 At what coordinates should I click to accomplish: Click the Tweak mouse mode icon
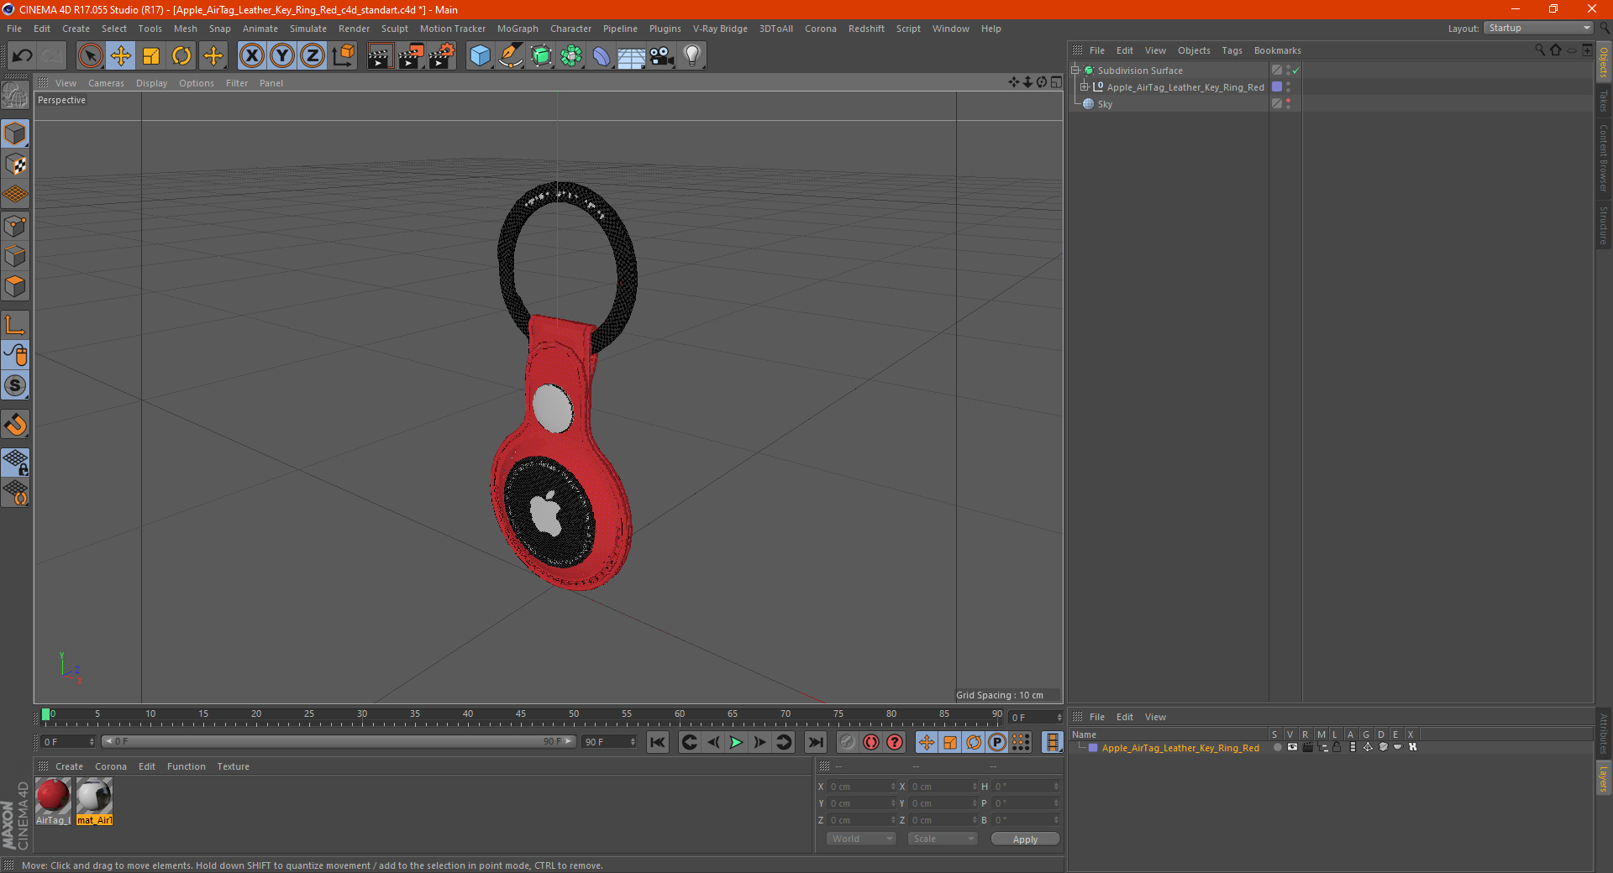(15, 355)
